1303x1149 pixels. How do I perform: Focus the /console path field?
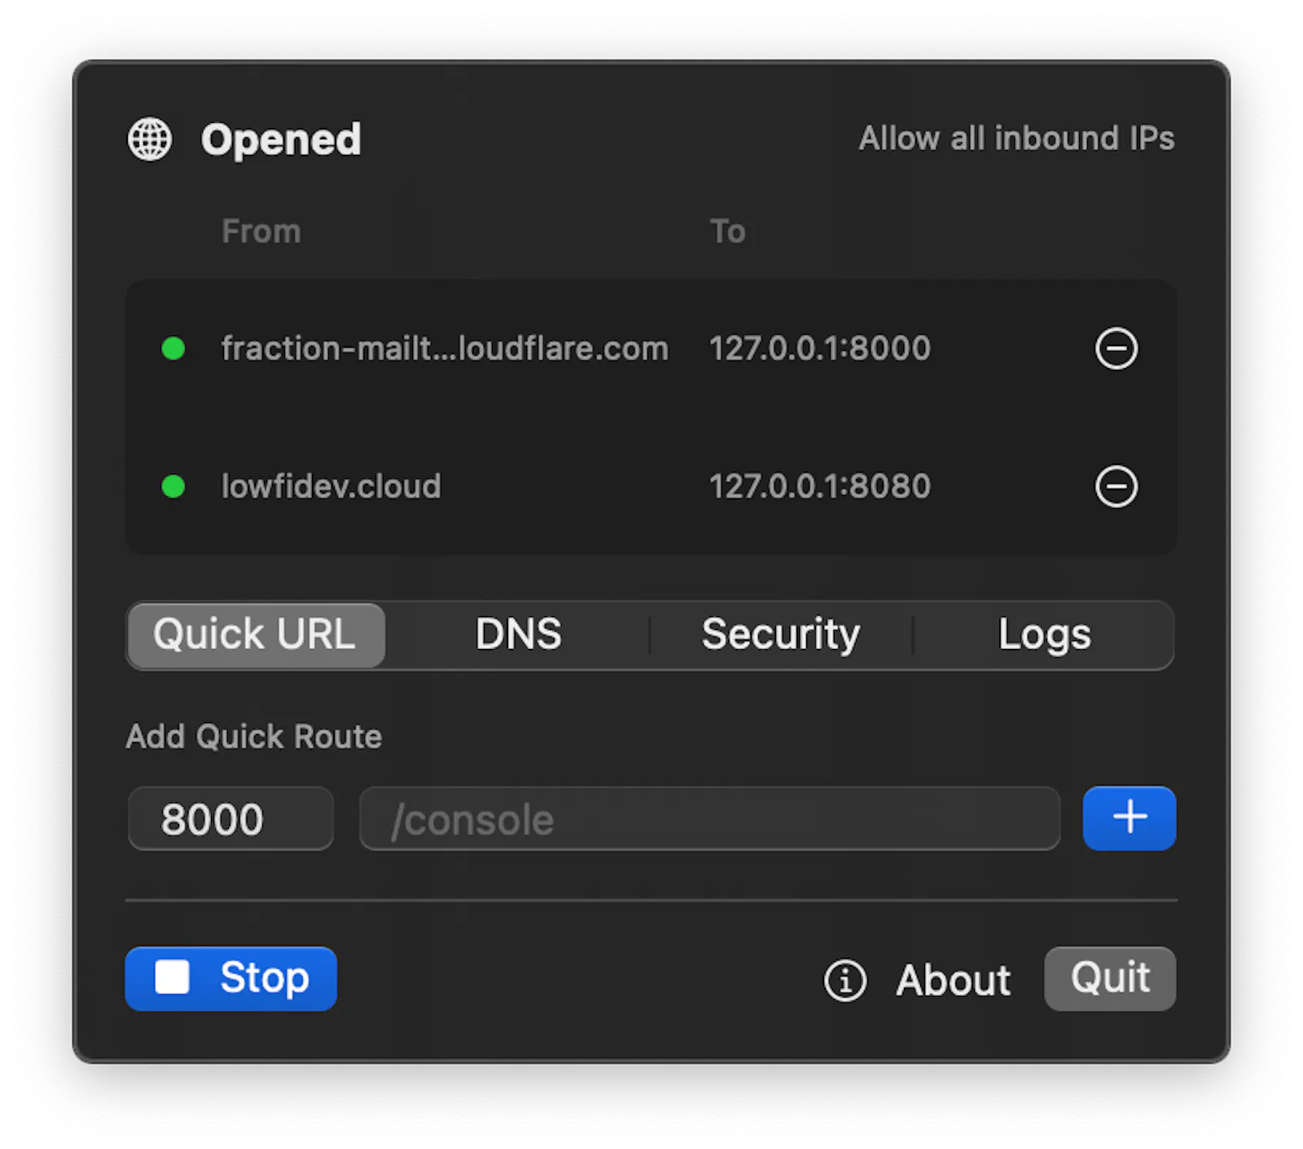click(x=709, y=818)
